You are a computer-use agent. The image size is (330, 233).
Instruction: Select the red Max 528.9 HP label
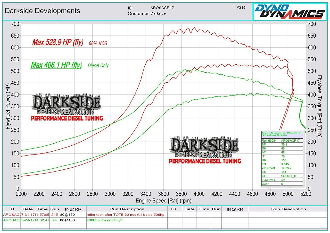pyautogui.click(x=57, y=42)
